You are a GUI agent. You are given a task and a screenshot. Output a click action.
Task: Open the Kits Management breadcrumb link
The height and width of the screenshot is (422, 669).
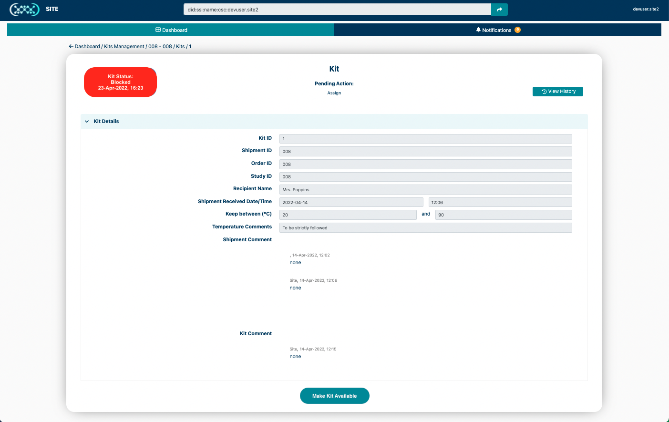click(x=125, y=46)
